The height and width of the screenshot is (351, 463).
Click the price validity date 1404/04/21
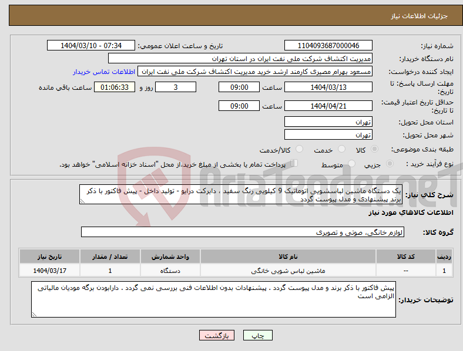(x=328, y=106)
